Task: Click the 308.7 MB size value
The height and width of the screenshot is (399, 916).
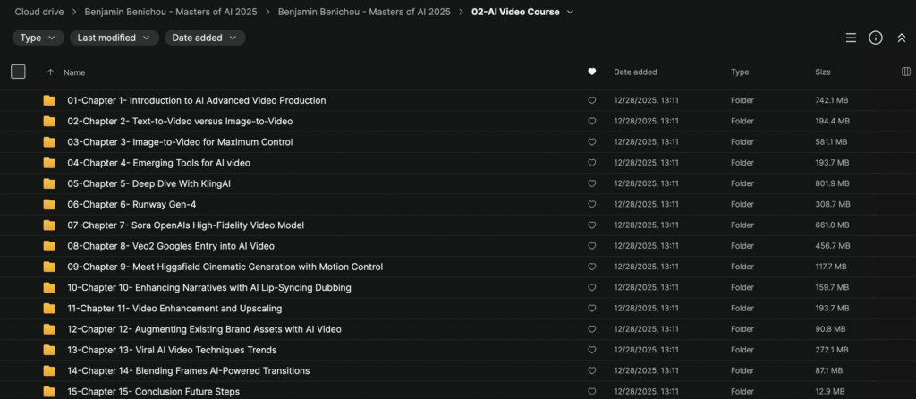Action: [833, 205]
